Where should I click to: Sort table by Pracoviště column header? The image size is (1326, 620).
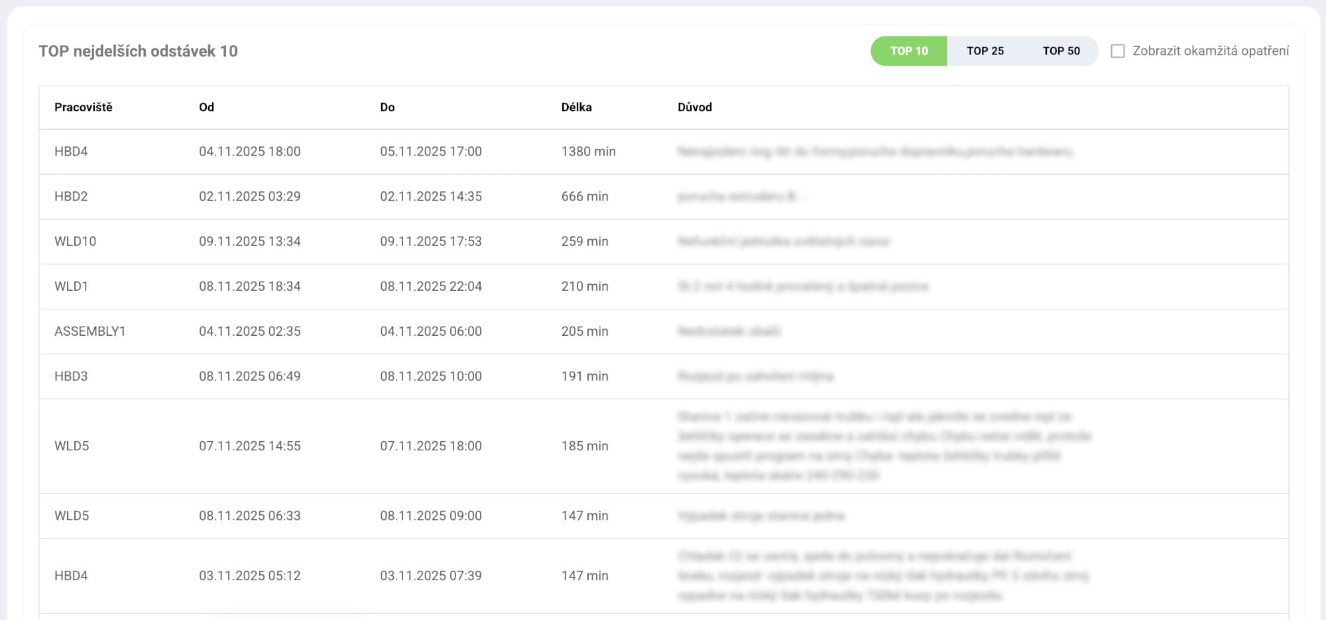point(84,107)
